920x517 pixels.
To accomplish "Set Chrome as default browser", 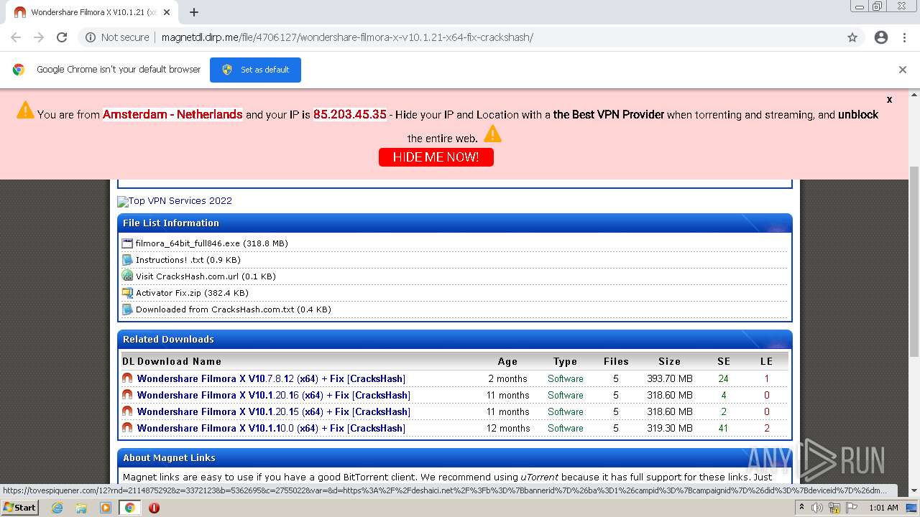I will [255, 70].
